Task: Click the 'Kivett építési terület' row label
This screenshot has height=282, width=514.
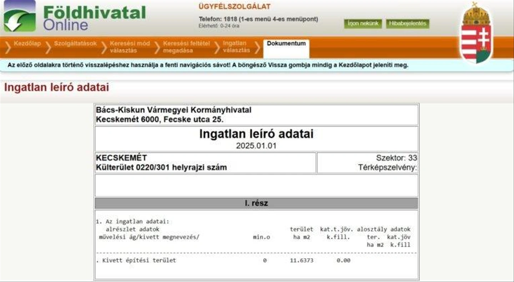Action: [x=139, y=260]
